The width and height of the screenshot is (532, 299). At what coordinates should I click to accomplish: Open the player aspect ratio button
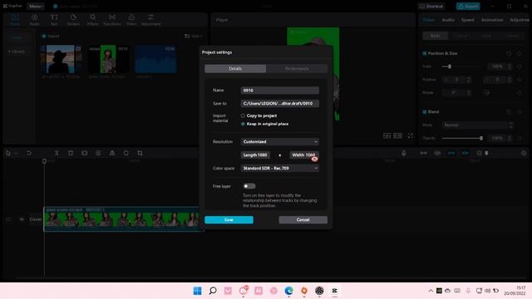click(x=397, y=135)
